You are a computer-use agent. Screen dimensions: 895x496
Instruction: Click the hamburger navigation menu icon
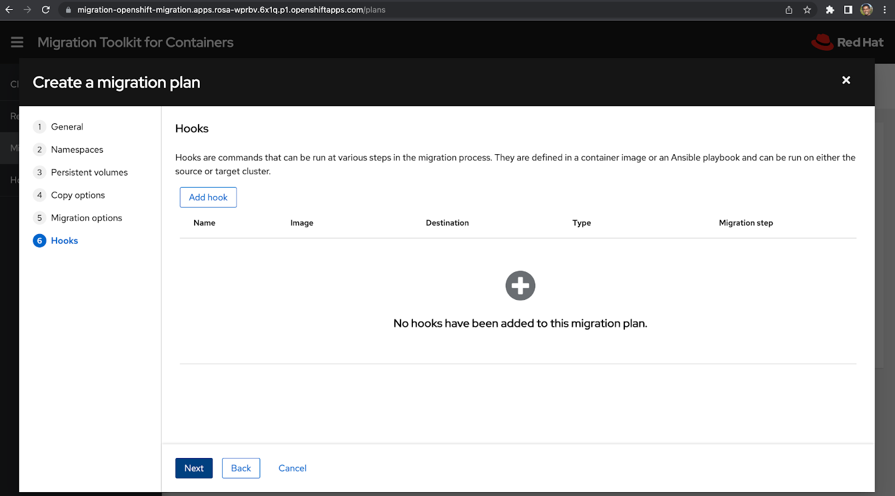click(17, 42)
